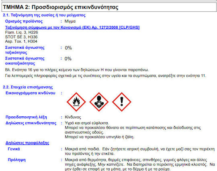Click the Ορισμός προϊόντος label
Screen dimensions: 217x171
[x=24, y=21]
